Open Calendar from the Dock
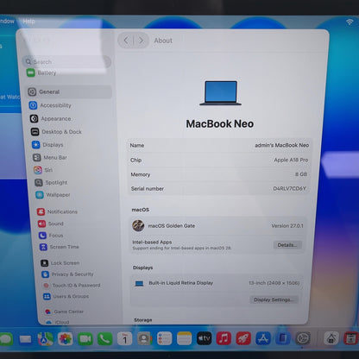 (125, 338)
